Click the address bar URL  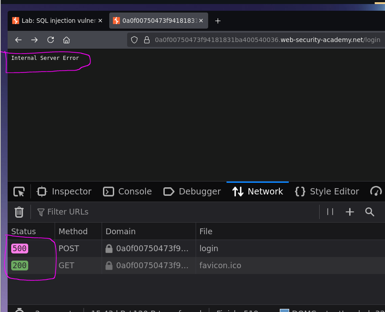click(x=267, y=40)
